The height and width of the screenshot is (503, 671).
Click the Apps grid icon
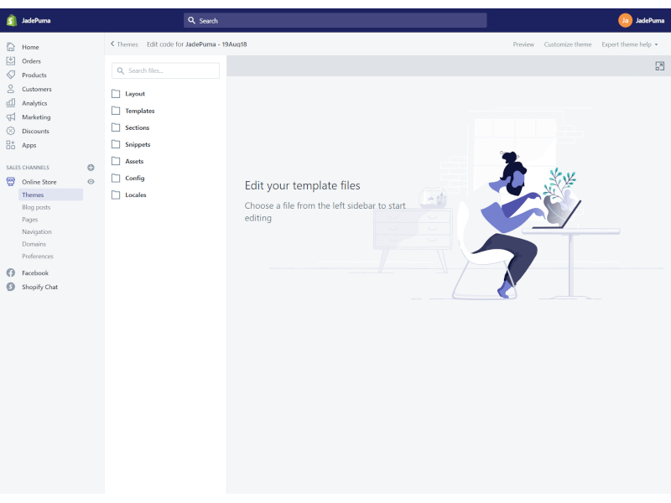point(11,145)
